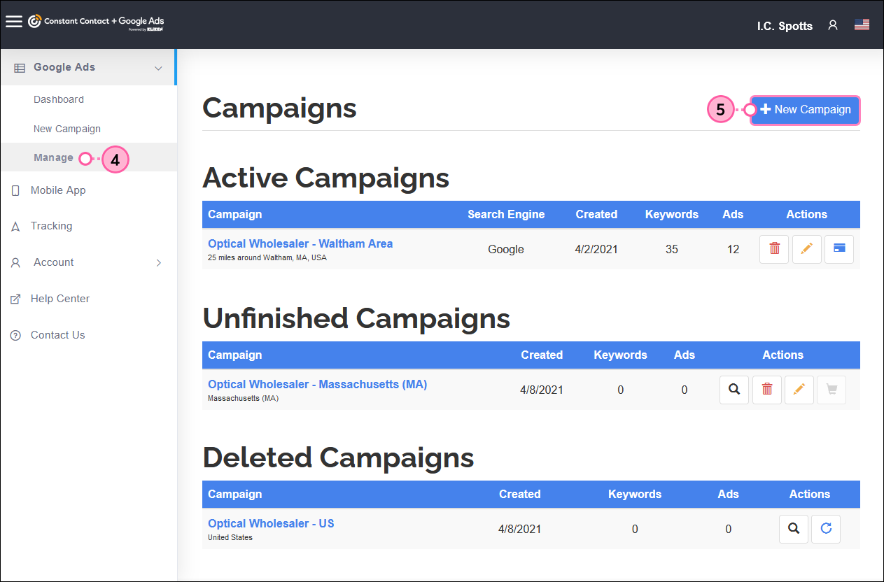
Task: Open the Help Center page
Action: pos(60,299)
